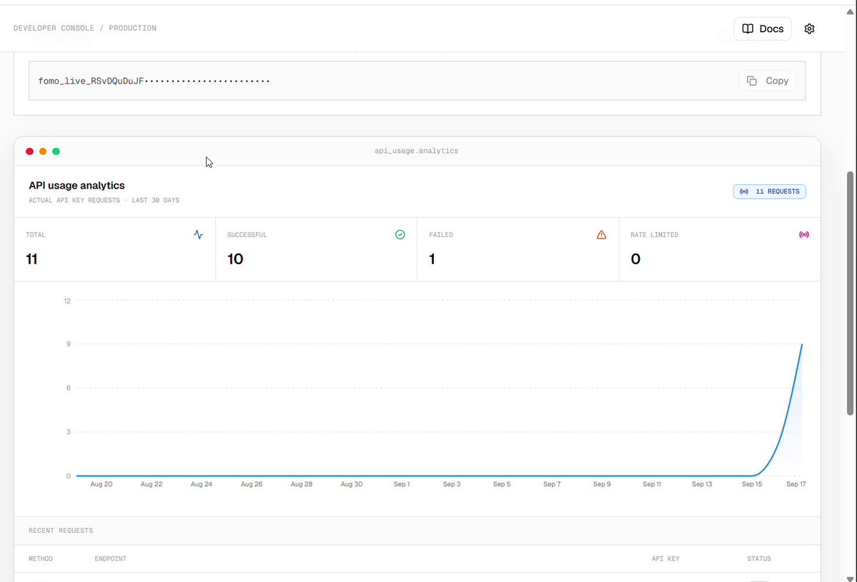Viewport: 857px width, 582px height.
Task: Click the 'API usage analytics' heading
Action: 76,186
